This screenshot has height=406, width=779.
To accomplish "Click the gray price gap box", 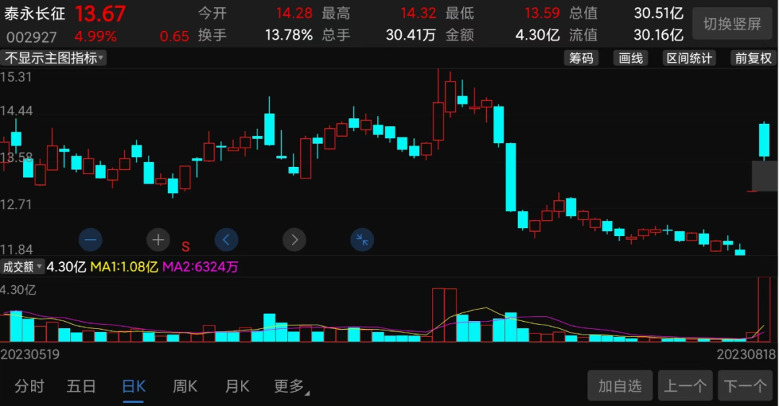I will click(x=764, y=176).
